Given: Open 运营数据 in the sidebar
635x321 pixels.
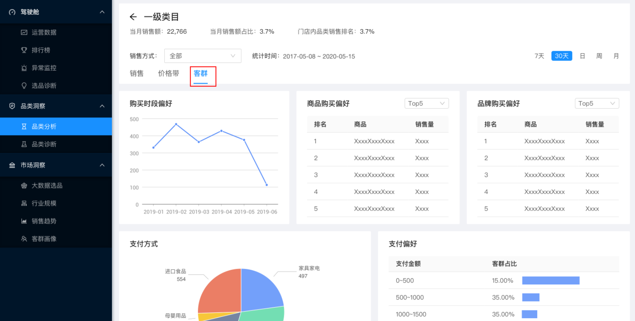Looking at the screenshot, I should (x=56, y=32).
